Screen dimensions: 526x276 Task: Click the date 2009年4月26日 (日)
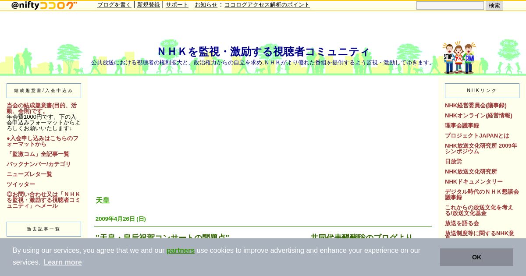121,219
